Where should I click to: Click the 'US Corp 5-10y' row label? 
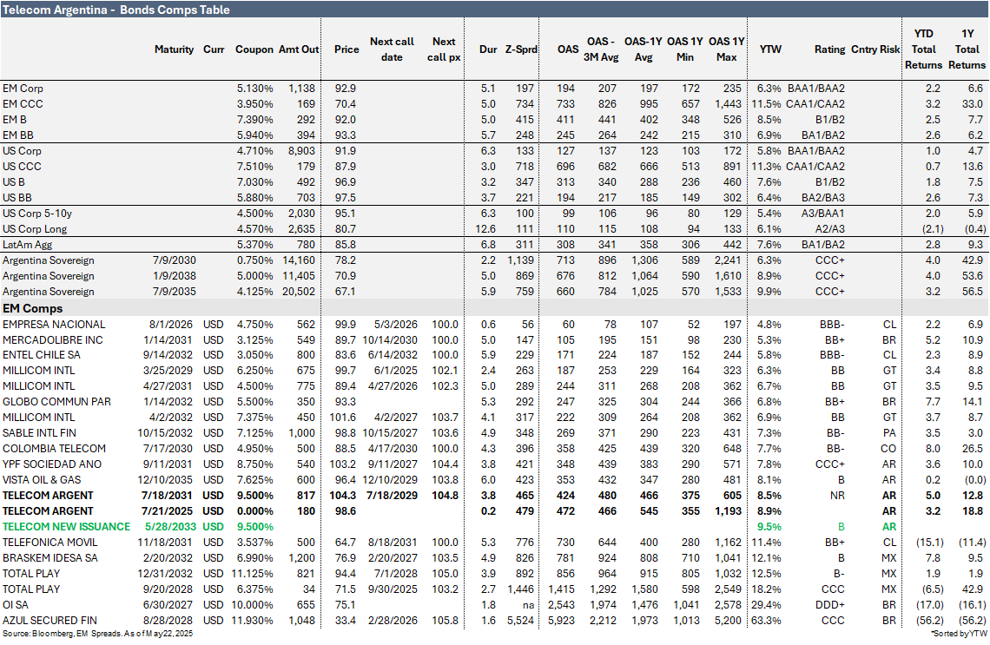(x=37, y=214)
